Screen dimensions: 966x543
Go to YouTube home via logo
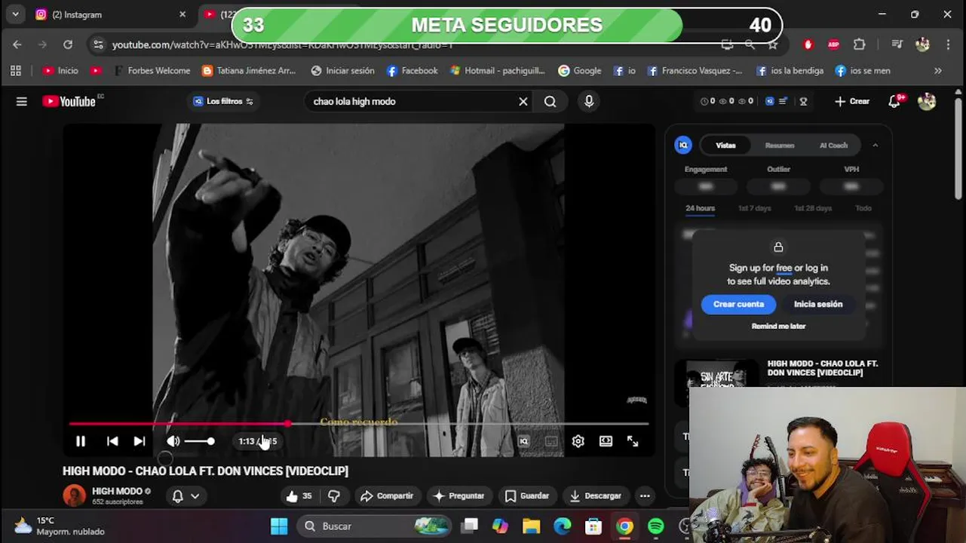[69, 101]
